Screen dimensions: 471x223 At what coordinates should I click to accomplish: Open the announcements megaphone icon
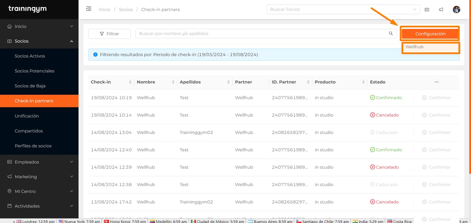click(441, 9)
